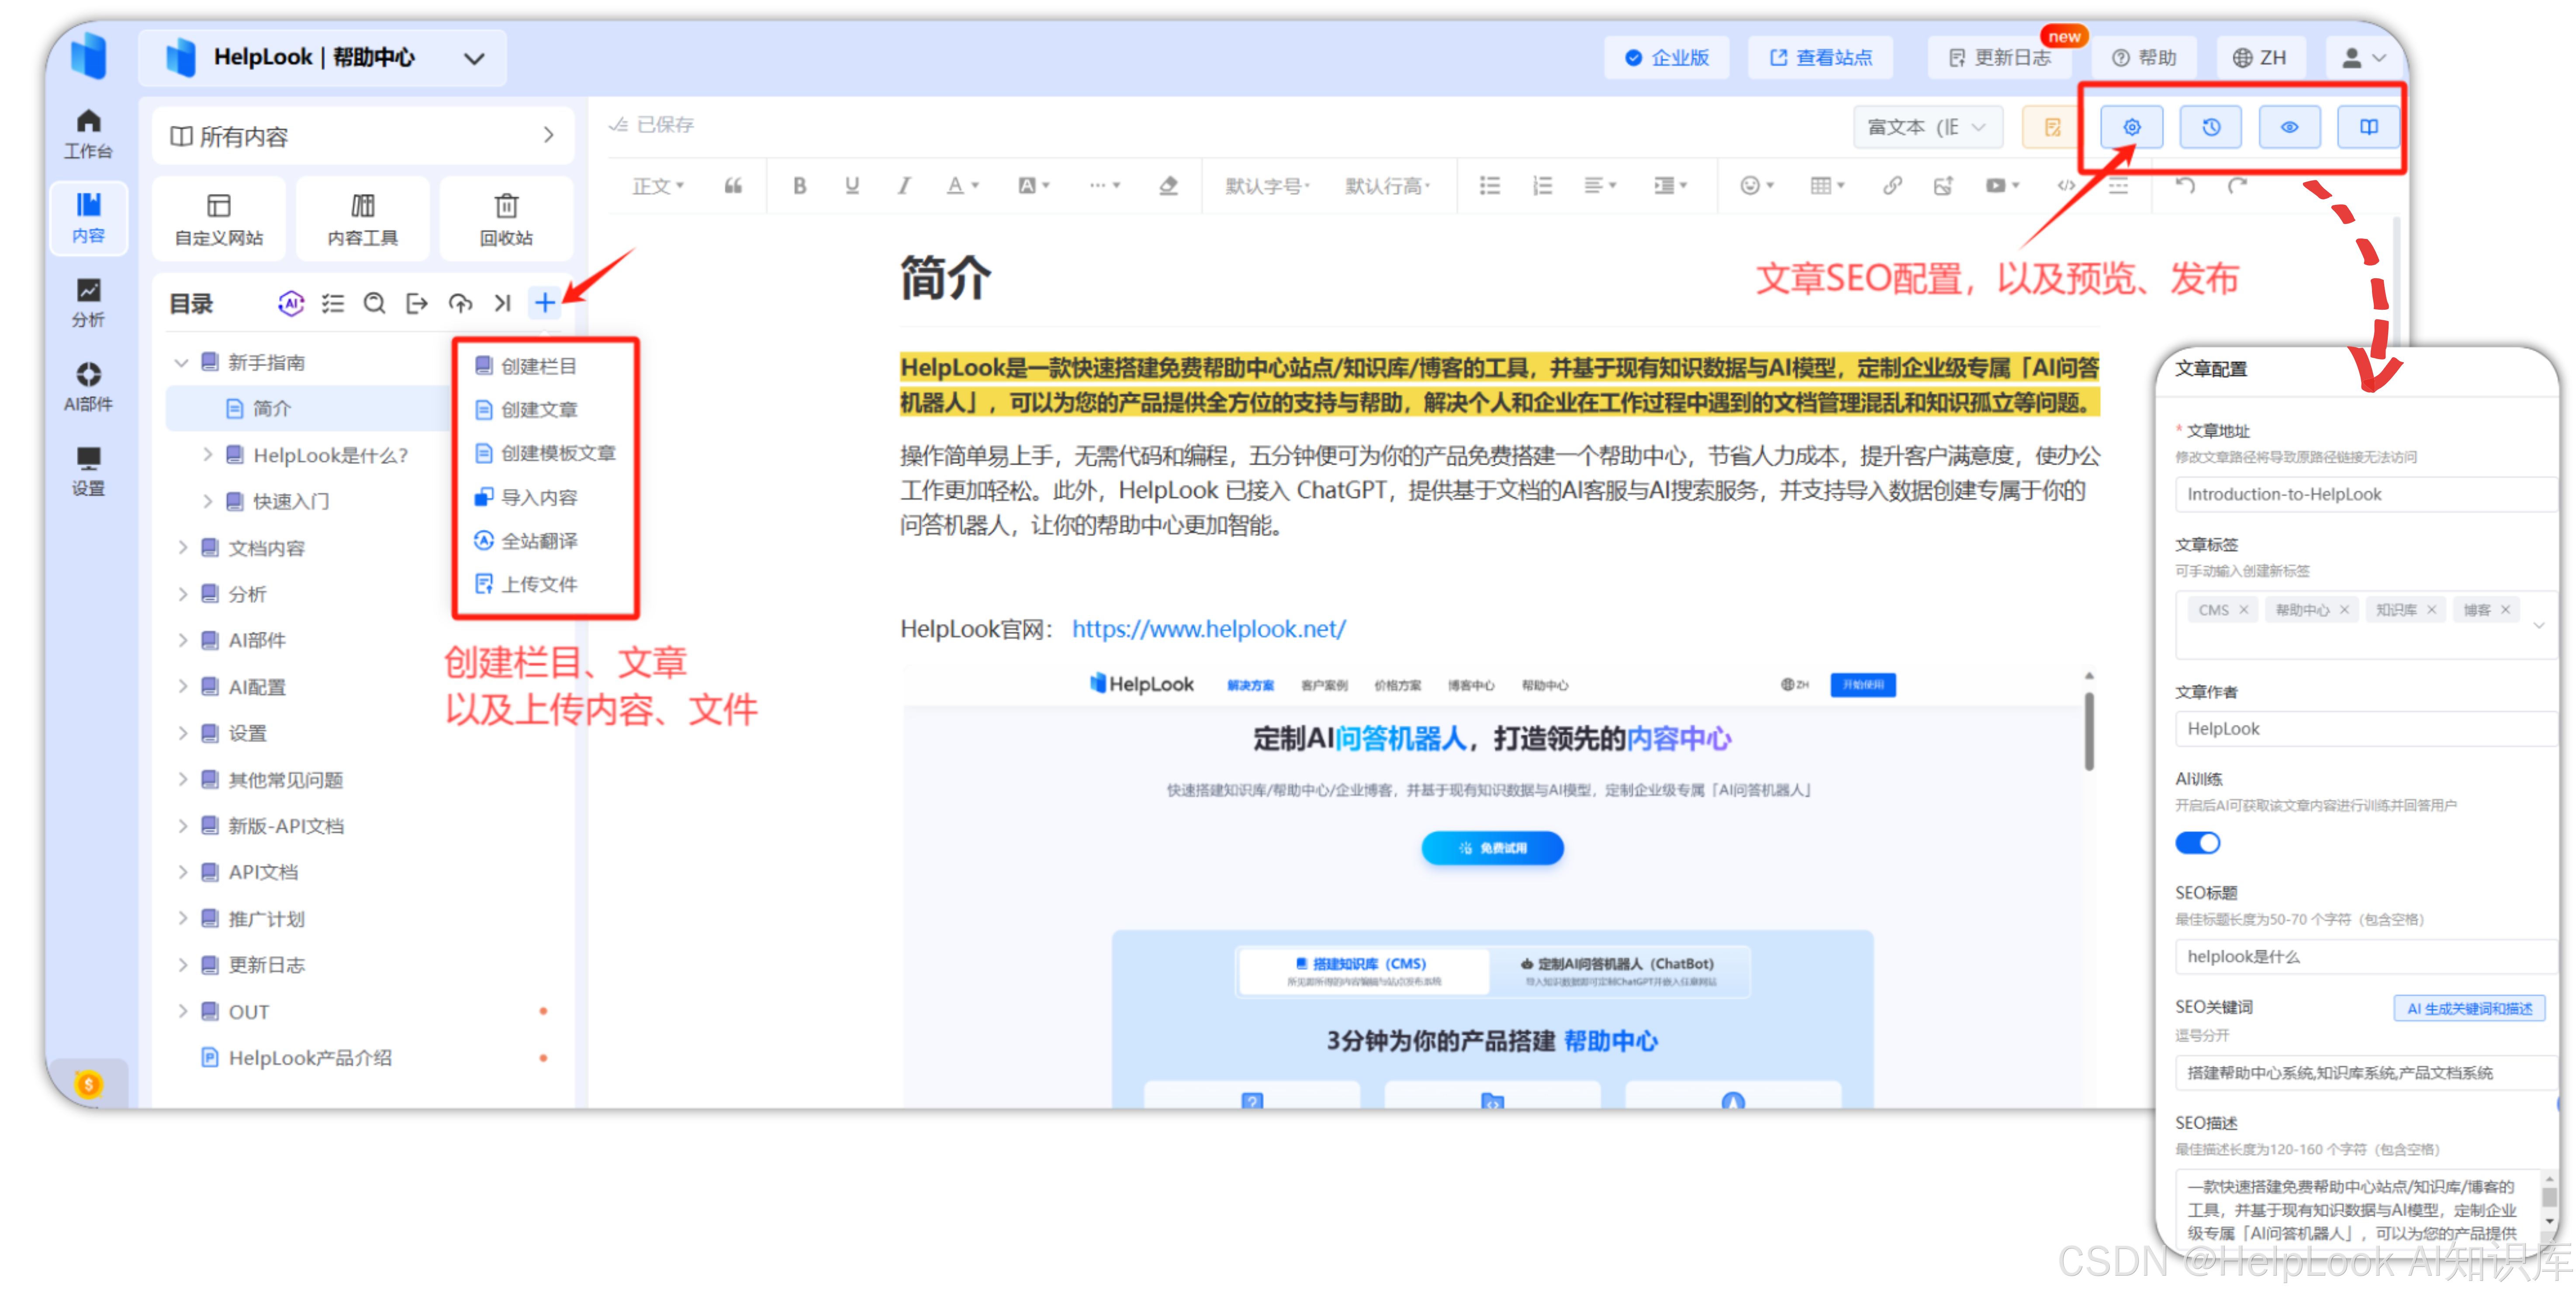
Task: Open the 设置 sidebar icon
Action: (x=88, y=471)
